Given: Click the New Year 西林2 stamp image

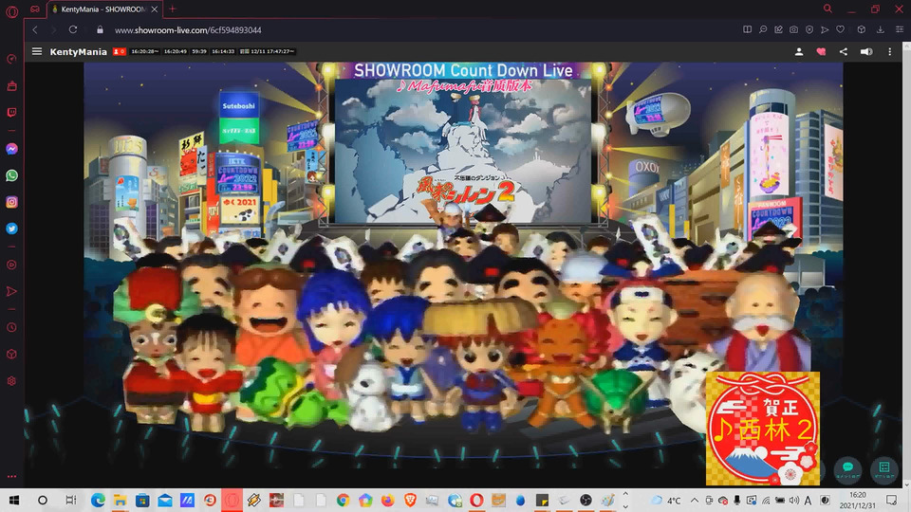Looking at the screenshot, I should click(762, 429).
